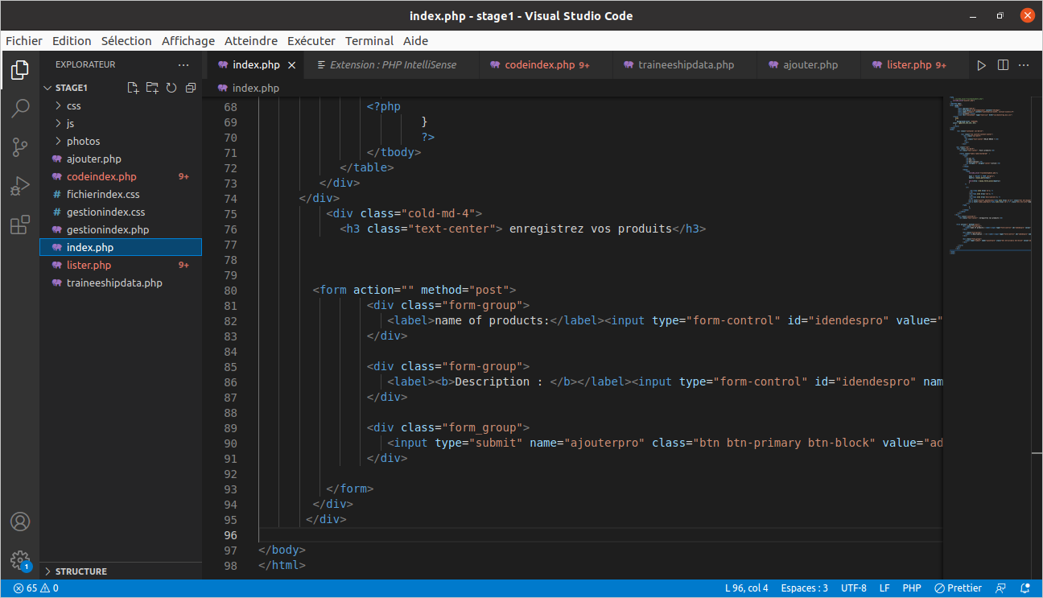Open the Terminal menu

click(x=369, y=41)
